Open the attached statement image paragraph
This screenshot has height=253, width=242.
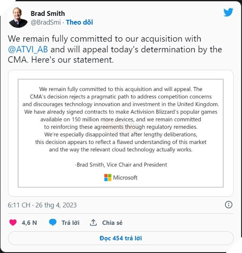pyautogui.click(x=121, y=119)
